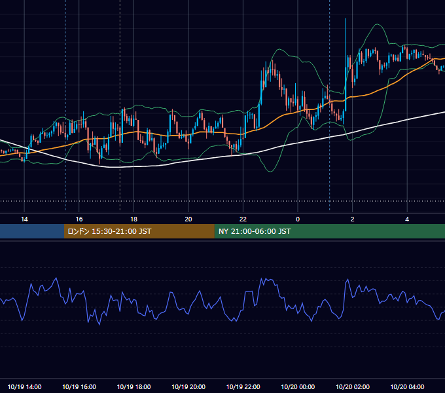Click the 10/20 00:00 timestamp label
This screenshot has height=393, width=445.
point(298,386)
